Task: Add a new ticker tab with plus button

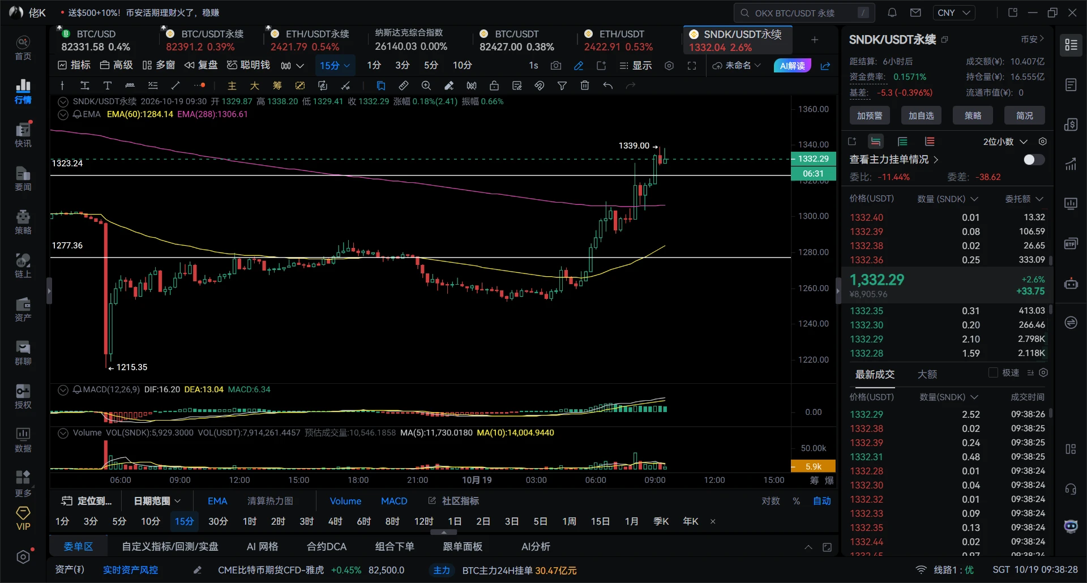Action: coord(815,40)
